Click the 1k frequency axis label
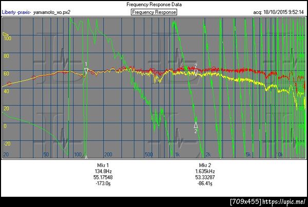The width and height of the screenshot is (308, 207). [x=178, y=154]
